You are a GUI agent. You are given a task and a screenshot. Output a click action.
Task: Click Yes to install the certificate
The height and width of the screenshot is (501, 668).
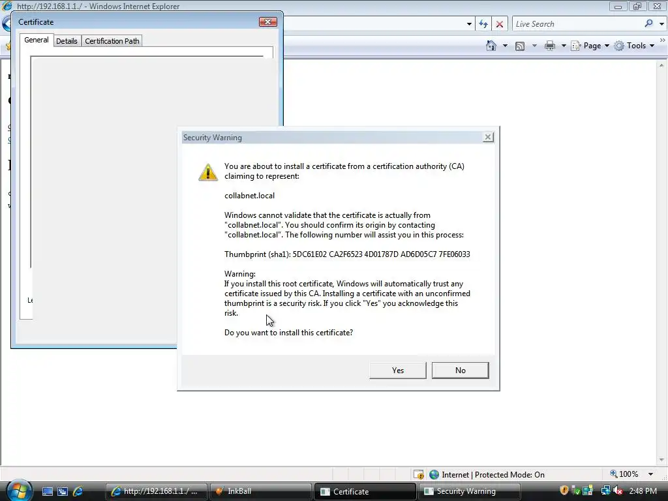[x=397, y=371]
